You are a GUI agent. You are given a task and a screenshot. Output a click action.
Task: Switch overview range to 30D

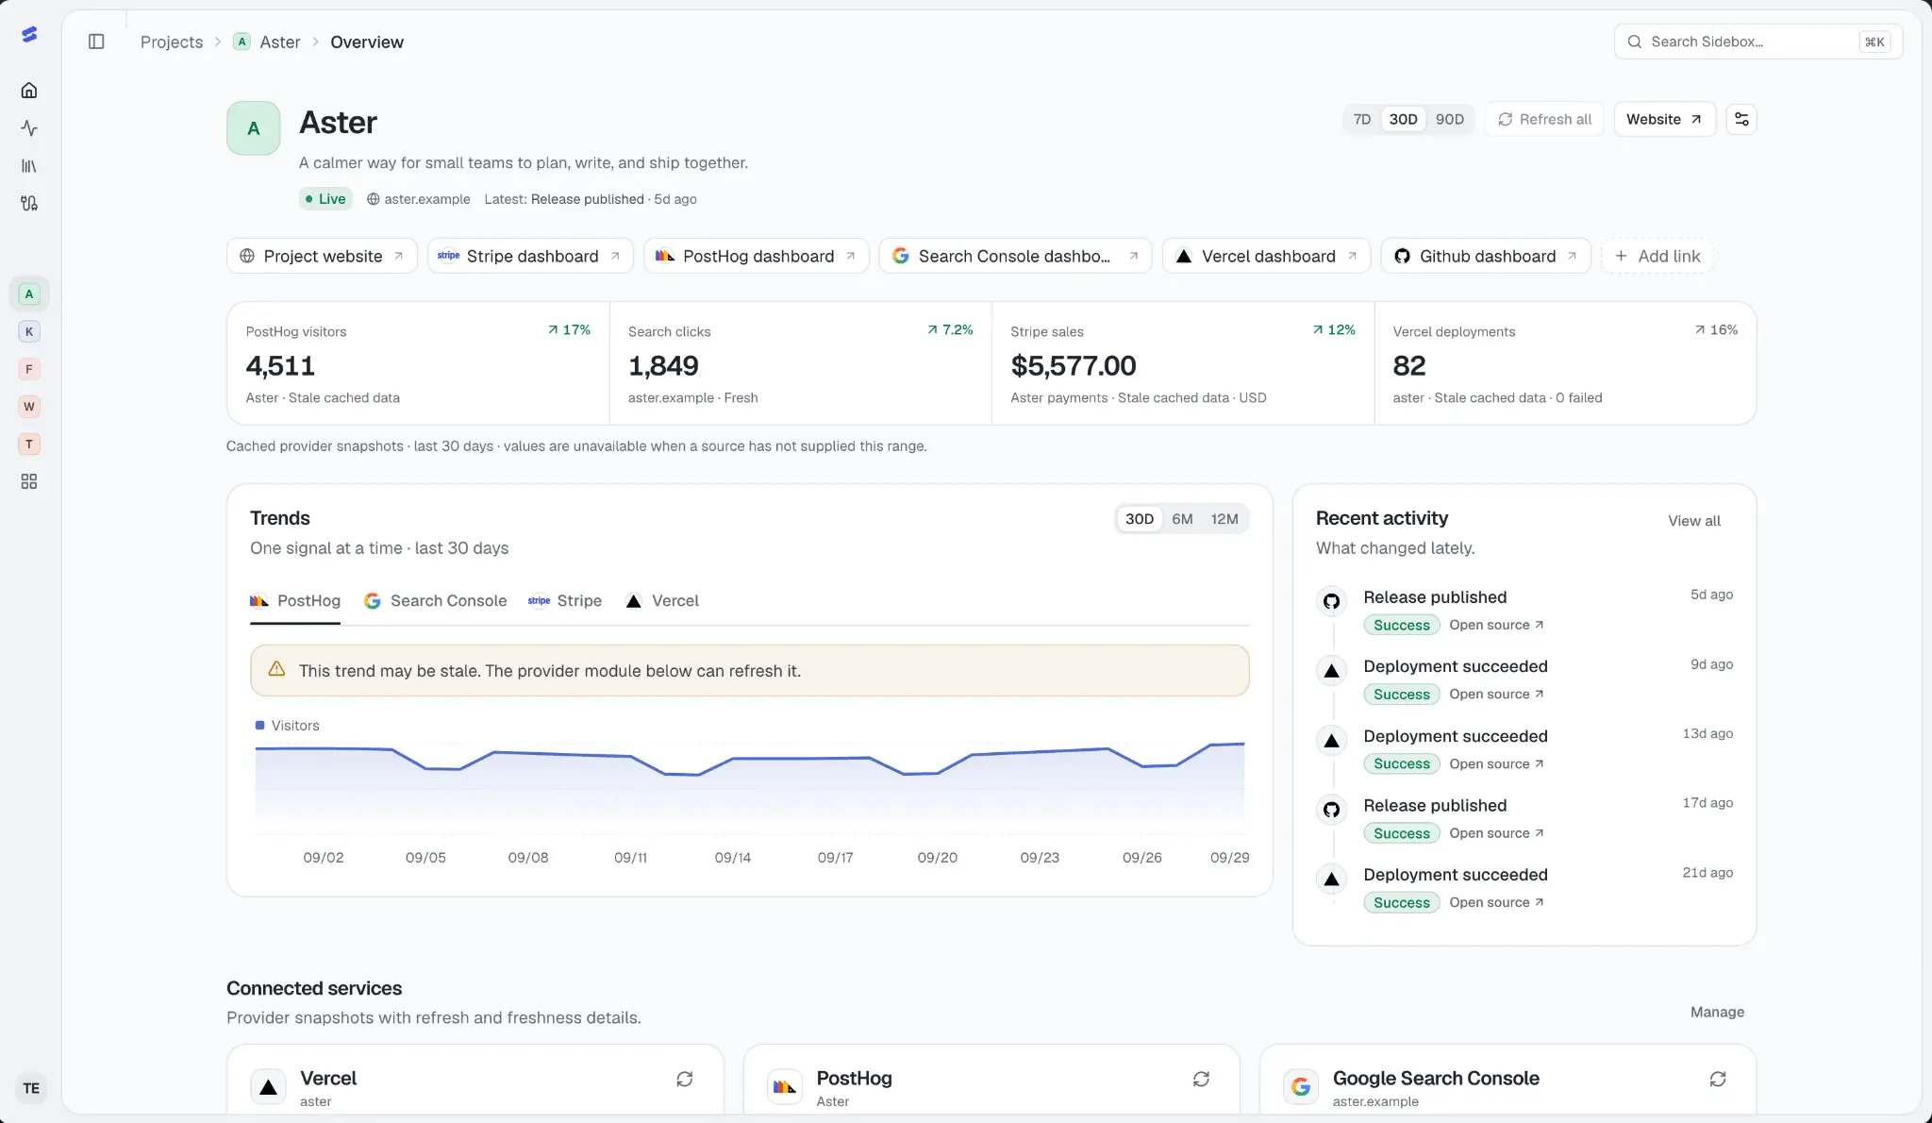(x=1403, y=120)
